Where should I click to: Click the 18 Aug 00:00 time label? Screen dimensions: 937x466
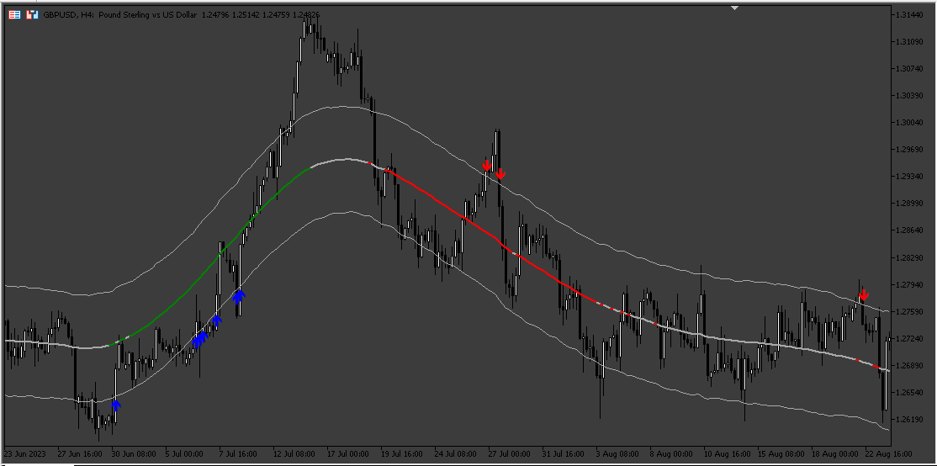[x=837, y=453]
